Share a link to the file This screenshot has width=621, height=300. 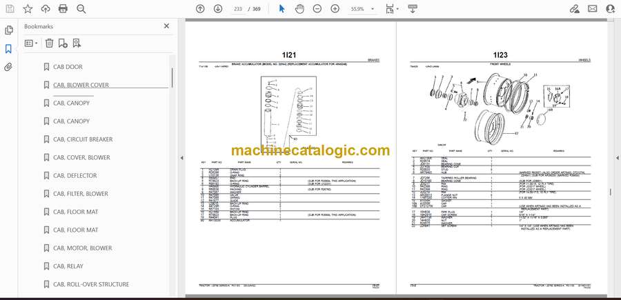pyautogui.click(x=575, y=9)
